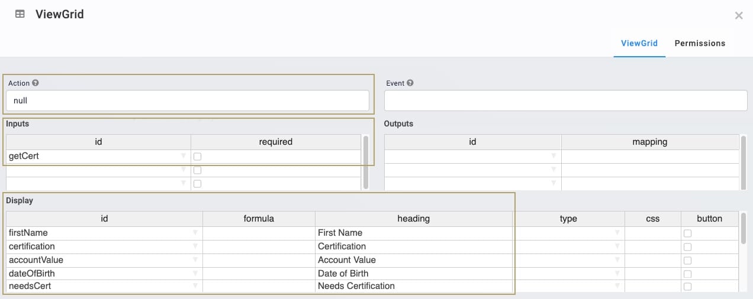Image resolution: width=753 pixels, height=299 pixels.
Task: Click the Display table vertical scrollbar
Action: pos(744,228)
